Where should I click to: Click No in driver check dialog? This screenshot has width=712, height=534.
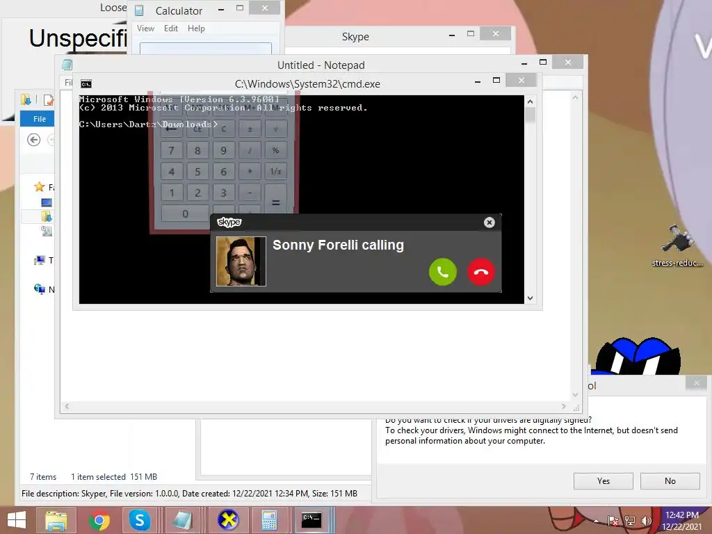pos(670,481)
